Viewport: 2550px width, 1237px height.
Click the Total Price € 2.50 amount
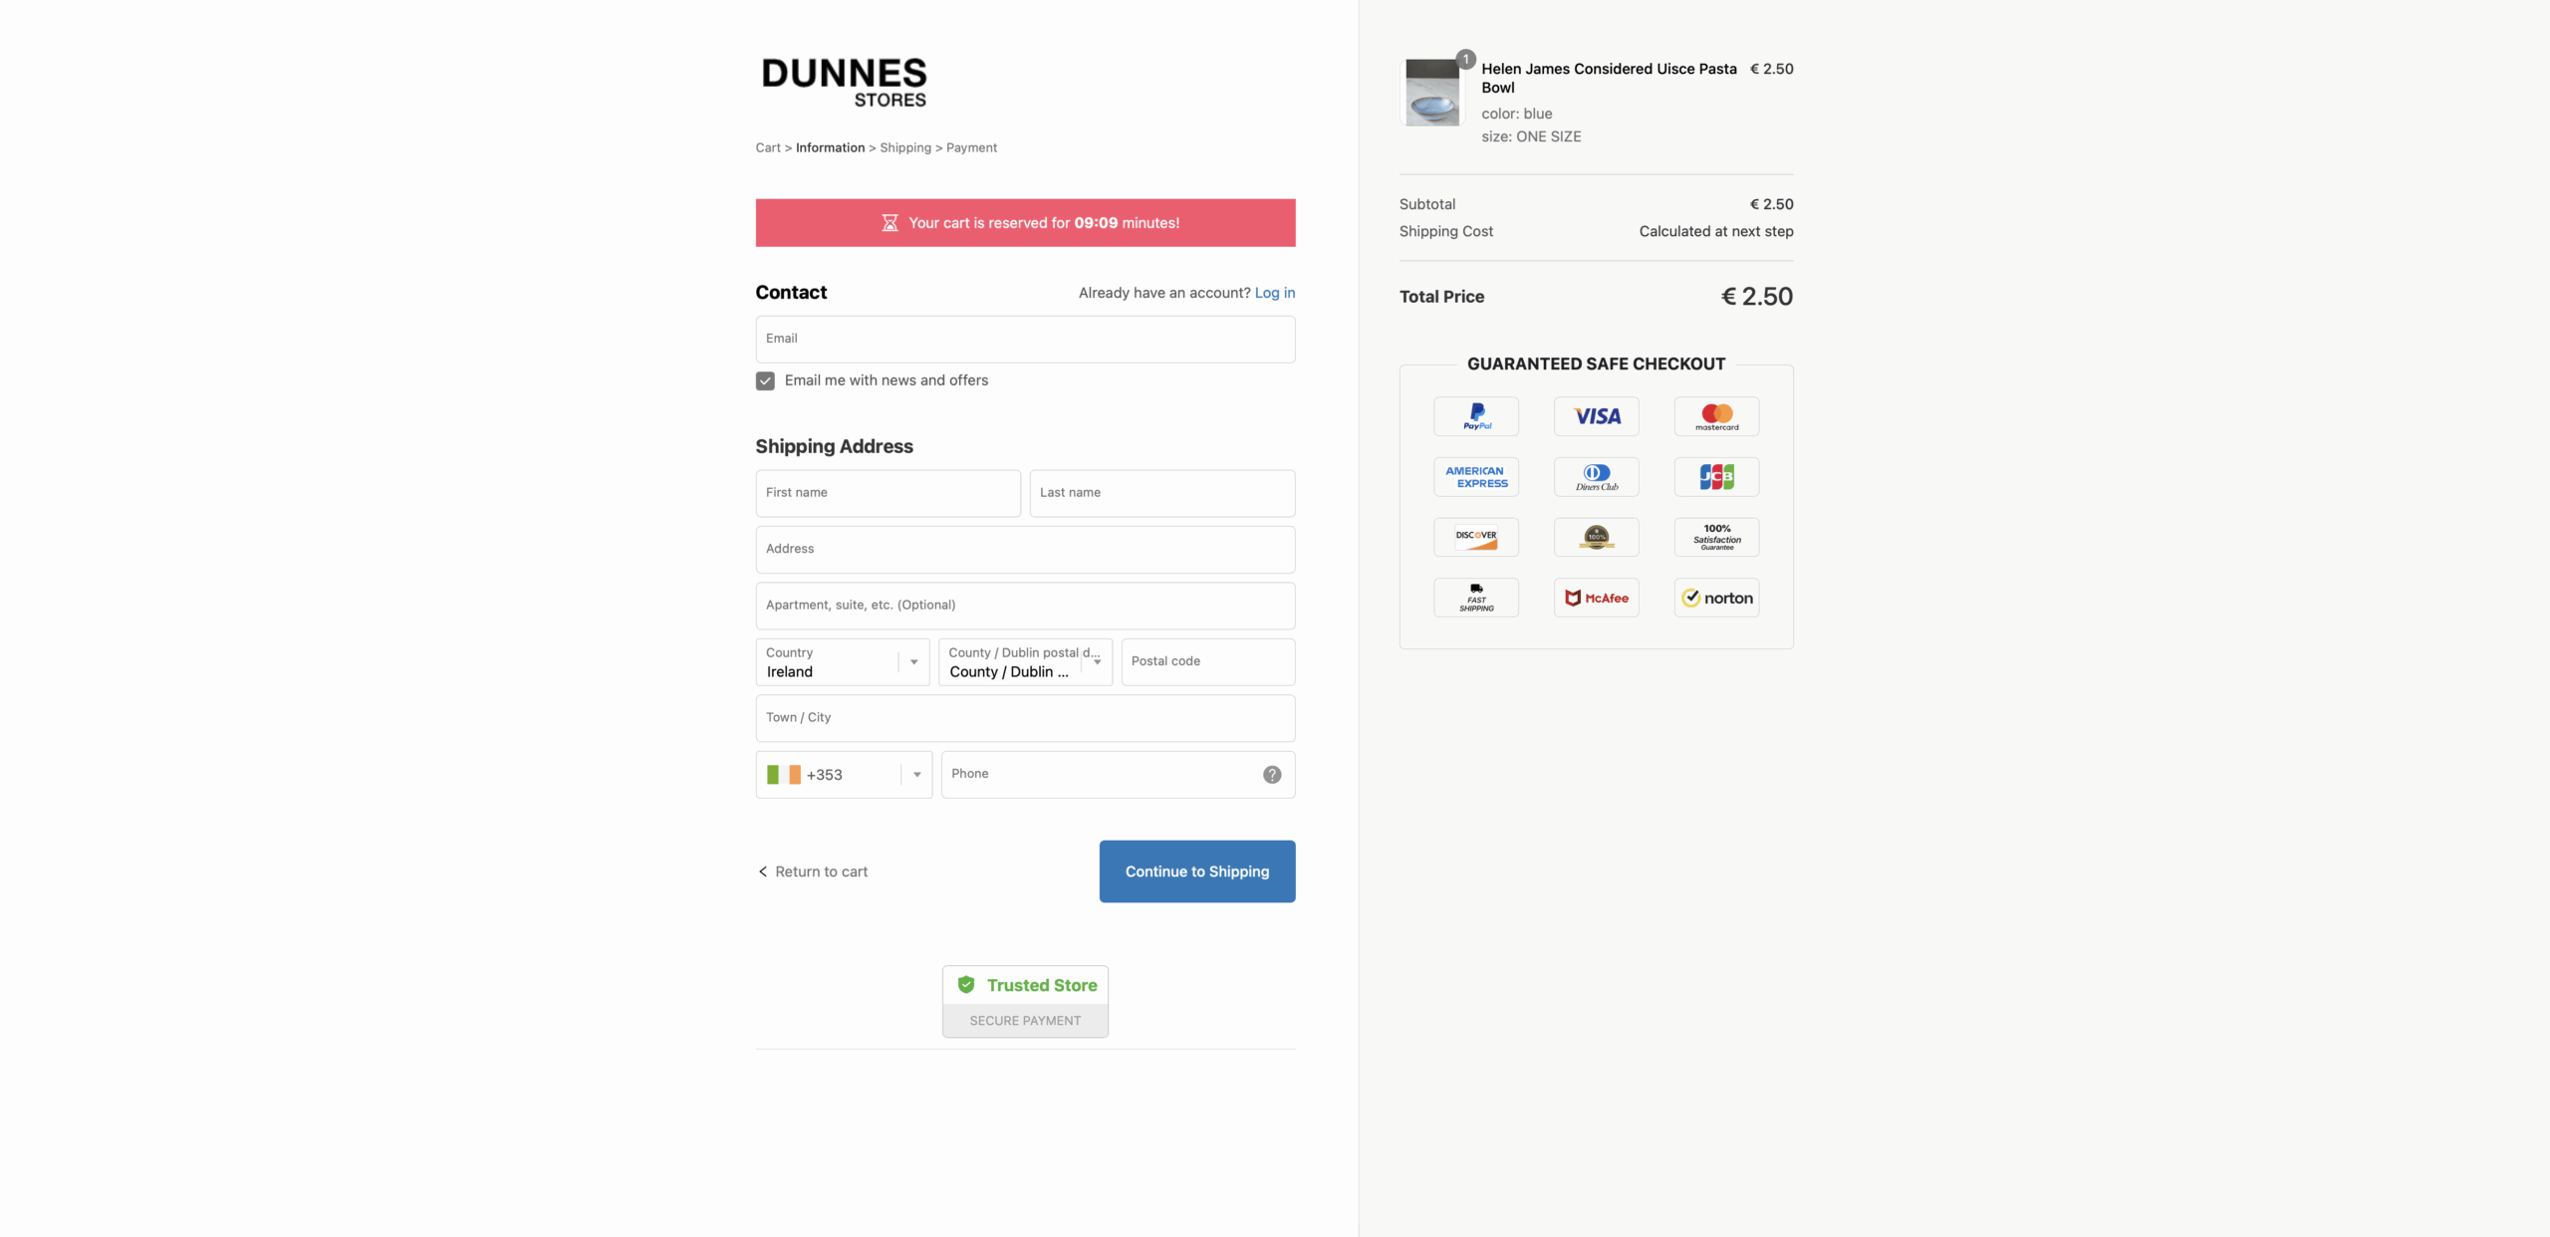[x=1757, y=297]
